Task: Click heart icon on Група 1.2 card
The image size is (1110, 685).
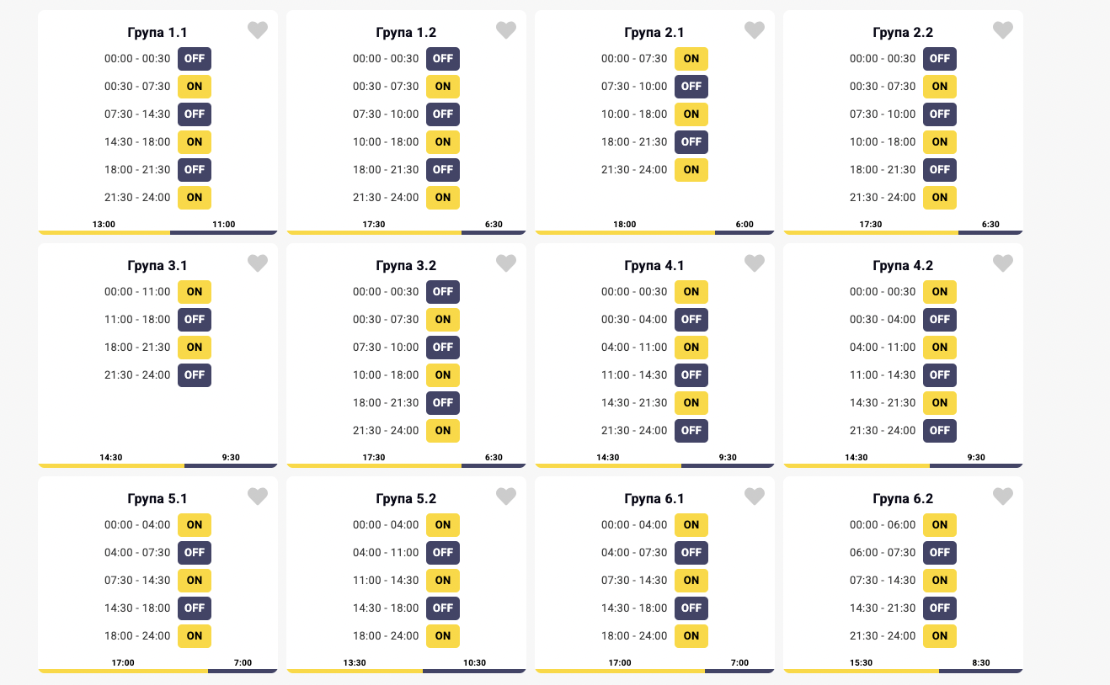Action: (x=506, y=30)
